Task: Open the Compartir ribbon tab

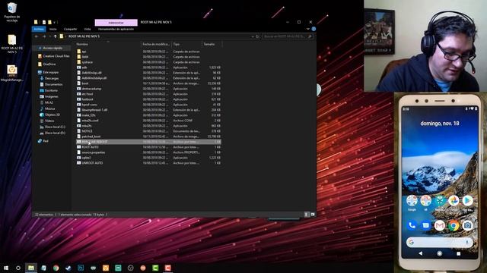Action: 70,29
